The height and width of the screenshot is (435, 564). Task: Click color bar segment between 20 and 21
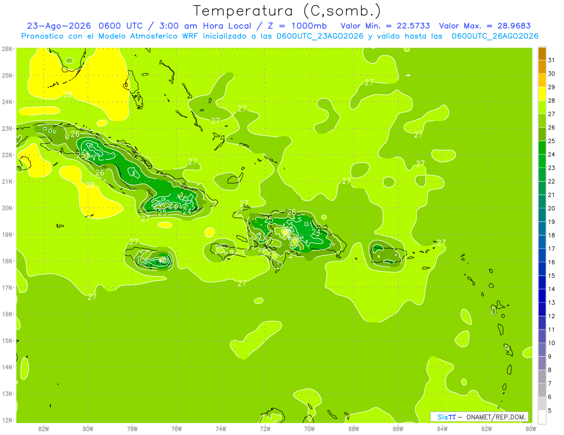coord(542,202)
